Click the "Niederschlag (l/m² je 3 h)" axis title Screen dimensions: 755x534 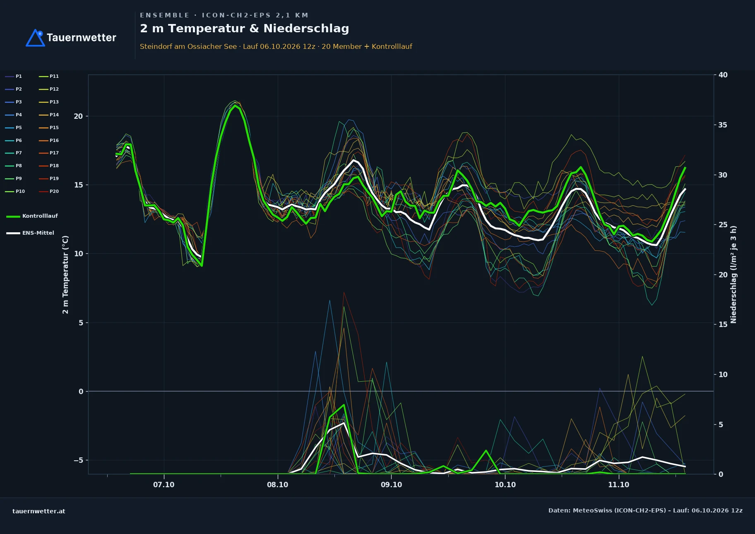(733, 274)
